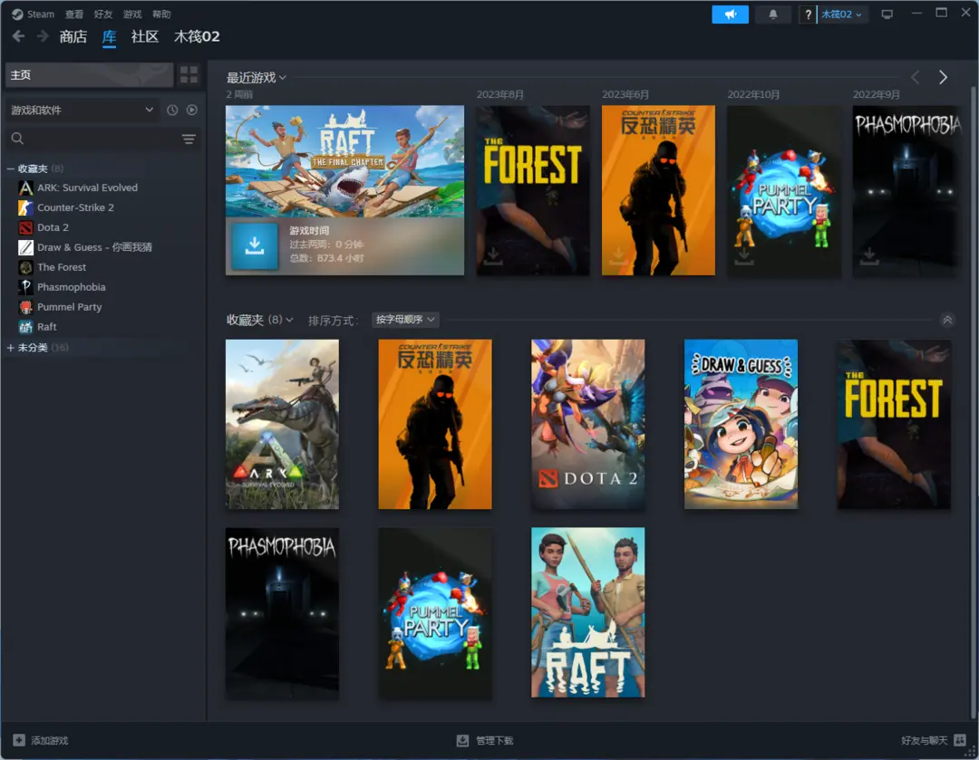Open Counter-Strike cover in recent games row
This screenshot has height=760, width=979.
coord(658,190)
